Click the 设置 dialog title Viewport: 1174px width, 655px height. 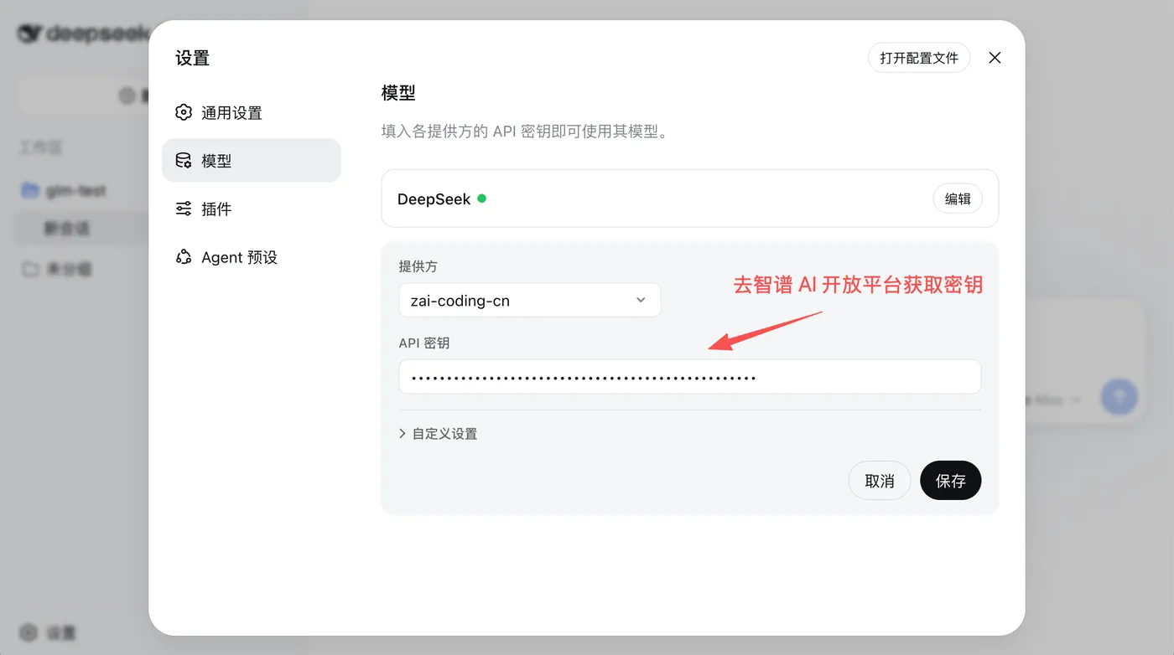[193, 58]
